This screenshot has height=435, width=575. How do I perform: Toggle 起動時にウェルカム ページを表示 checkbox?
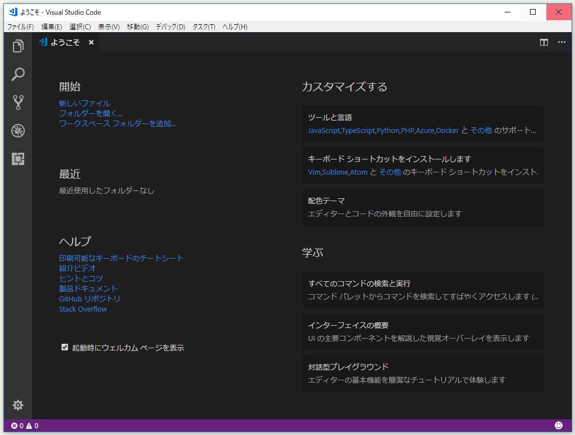[x=65, y=347]
